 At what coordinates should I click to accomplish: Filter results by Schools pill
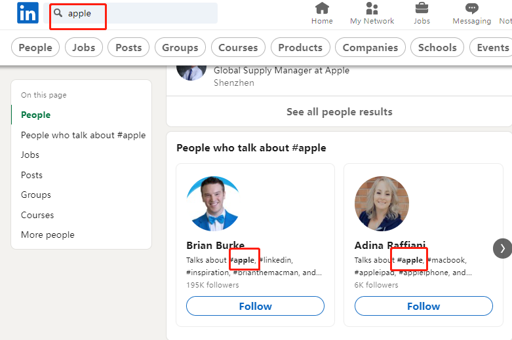[437, 47]
